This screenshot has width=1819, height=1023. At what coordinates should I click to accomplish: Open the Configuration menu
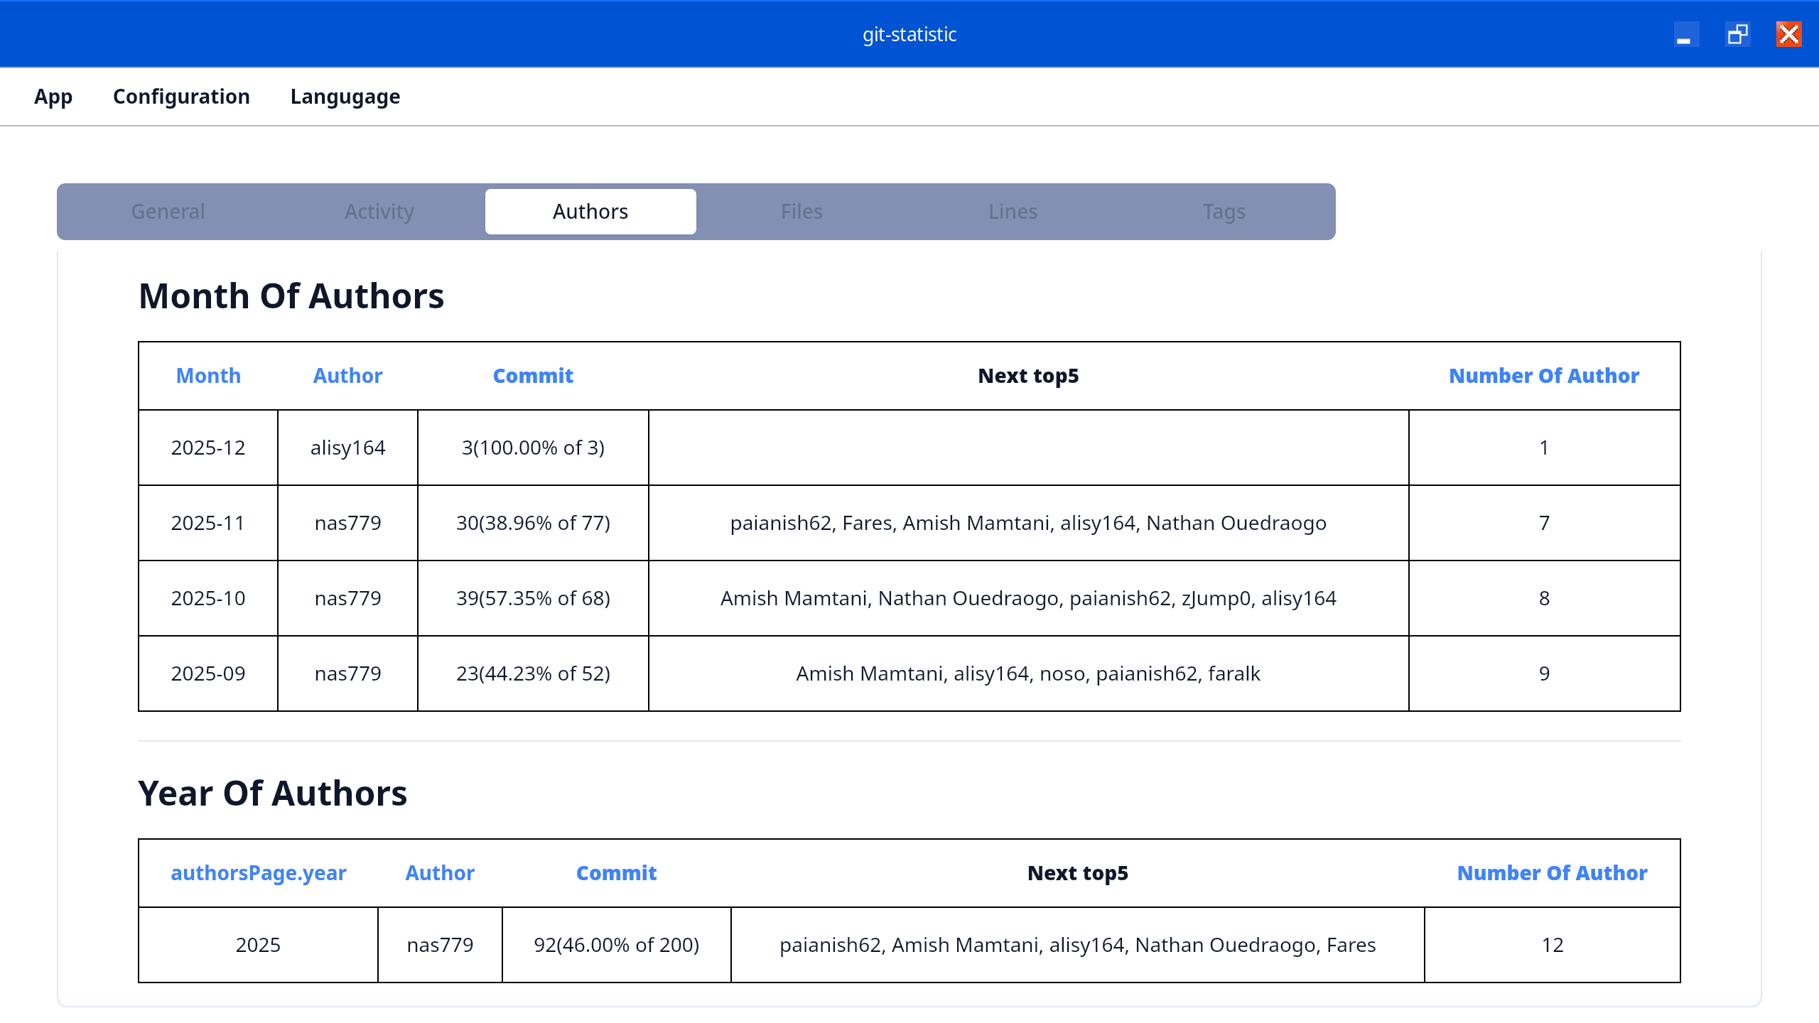click(x=181, y=97)
